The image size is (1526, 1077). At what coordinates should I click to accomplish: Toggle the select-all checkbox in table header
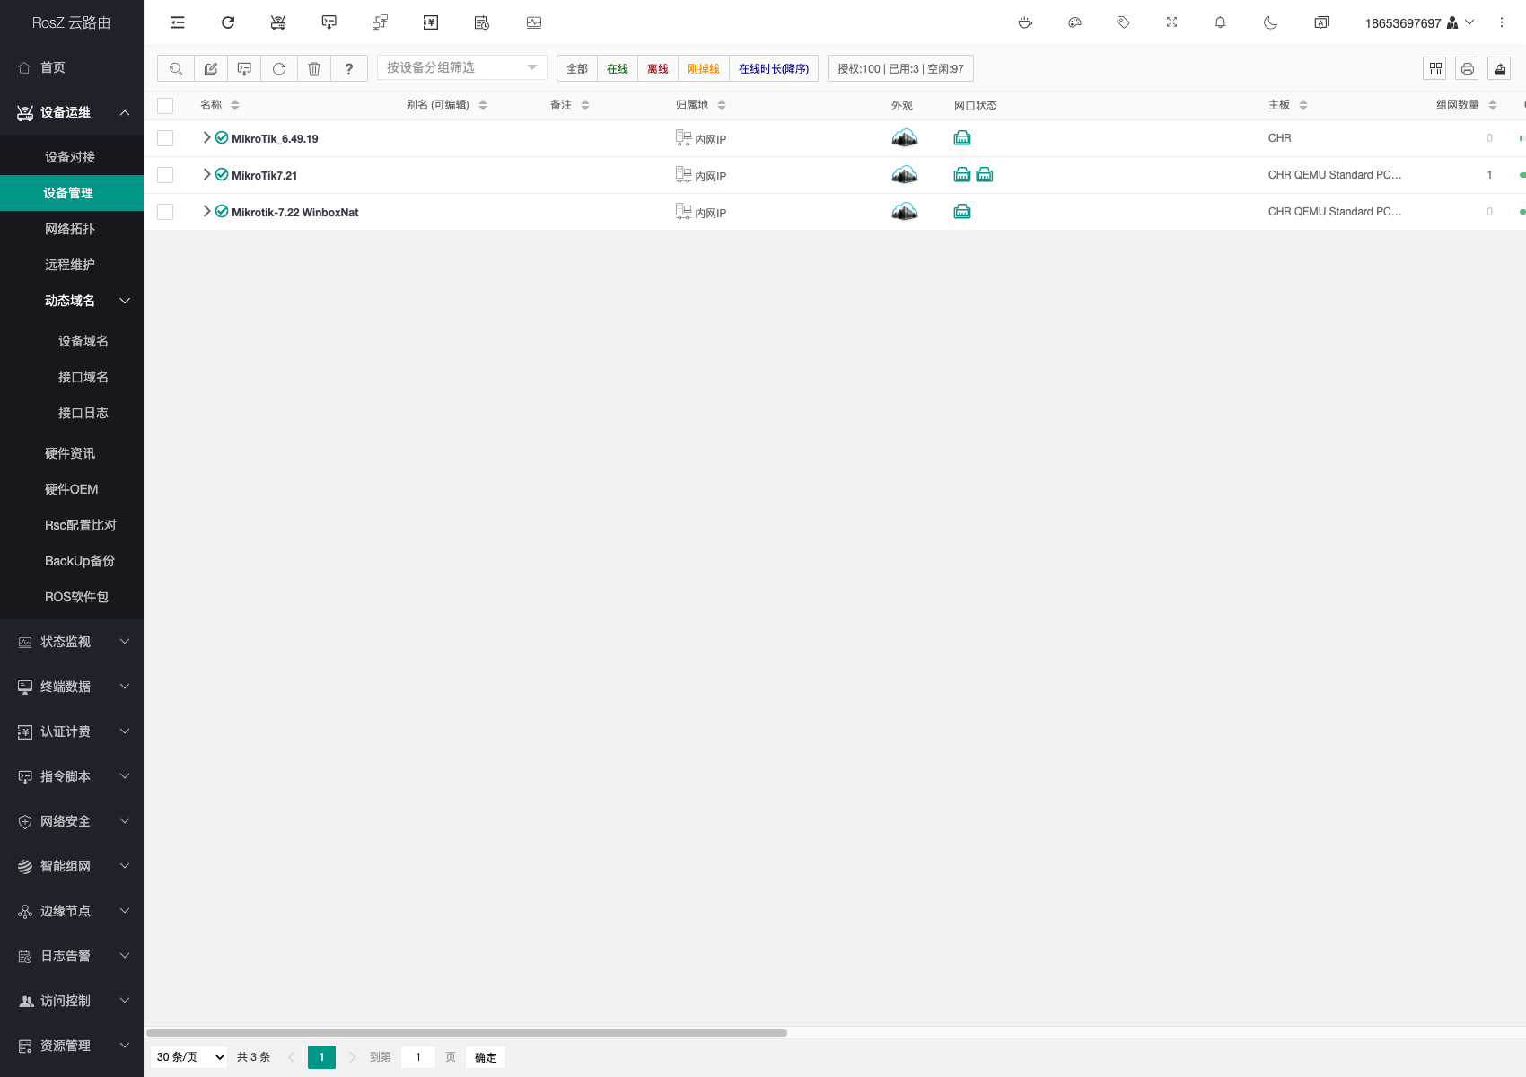click(165, 106)
